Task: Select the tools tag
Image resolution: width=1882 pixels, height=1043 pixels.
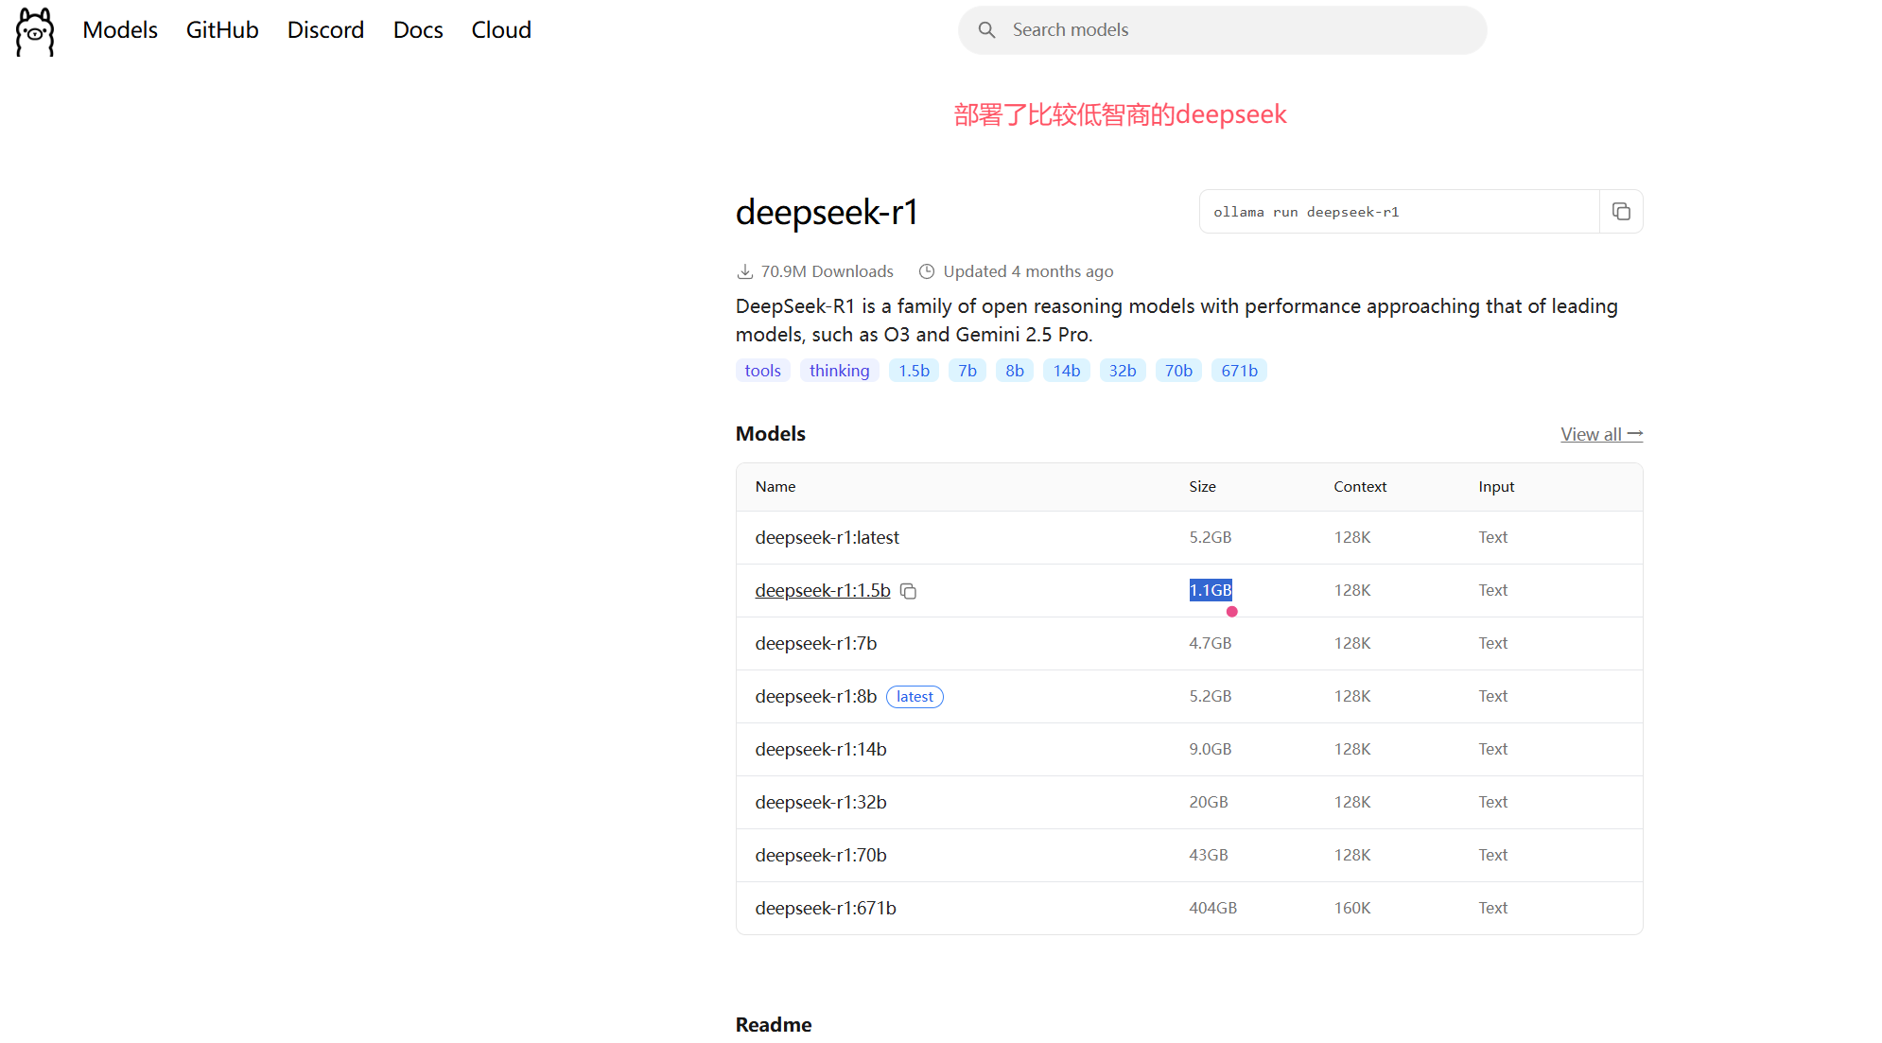Action: pos(762,371)
